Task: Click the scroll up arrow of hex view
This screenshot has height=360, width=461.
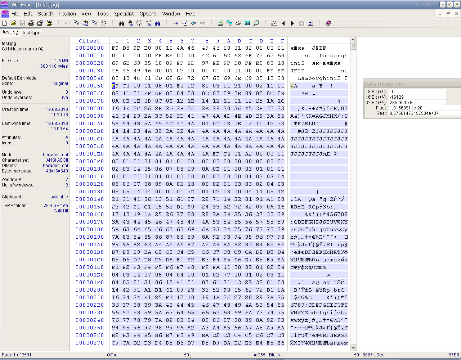Action: [353, 40]
